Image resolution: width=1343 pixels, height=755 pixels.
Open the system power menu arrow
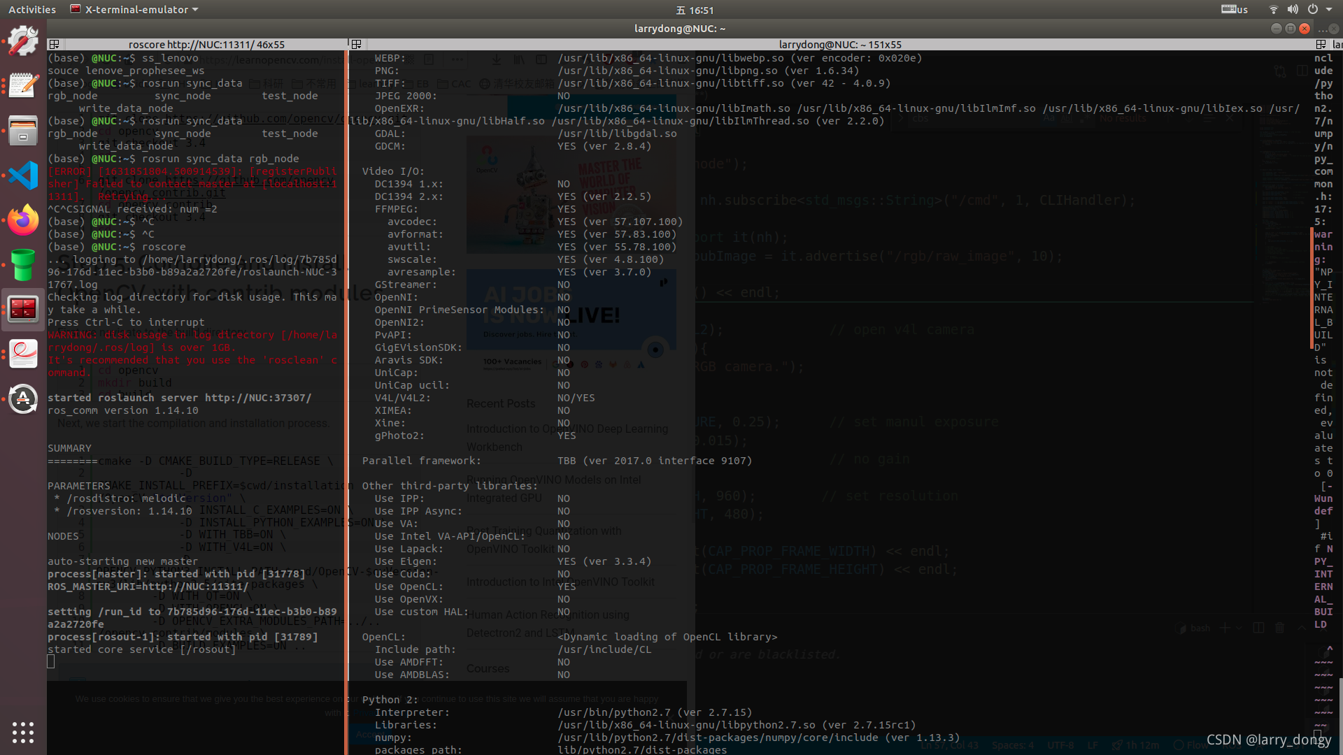click(x=1329, y=10)
